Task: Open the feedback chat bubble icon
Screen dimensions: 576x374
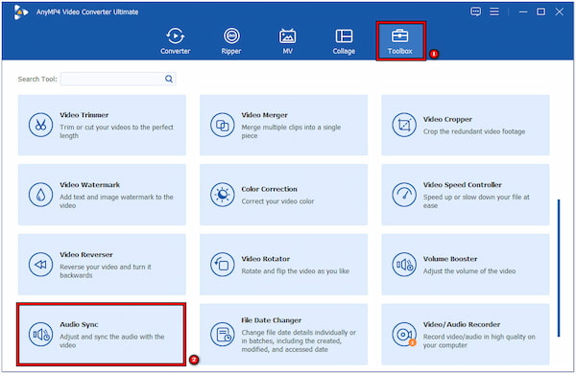Action: pos(476,12)
